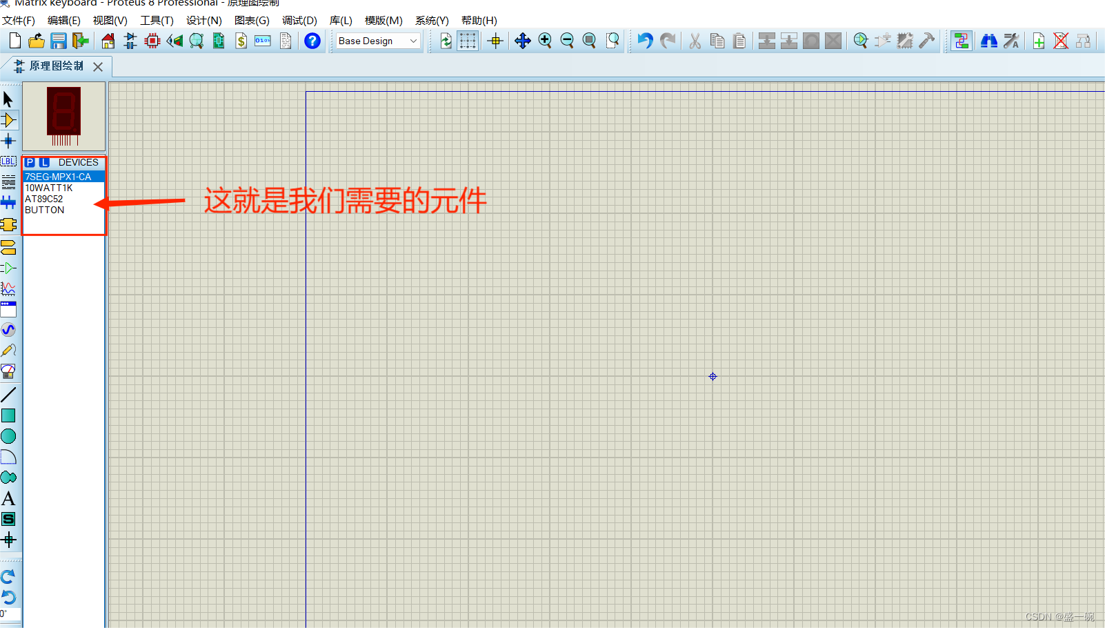Select 2D graphics text A tool
The height and width of the screenshot is (628, 1105).
[x=8, y=498]
